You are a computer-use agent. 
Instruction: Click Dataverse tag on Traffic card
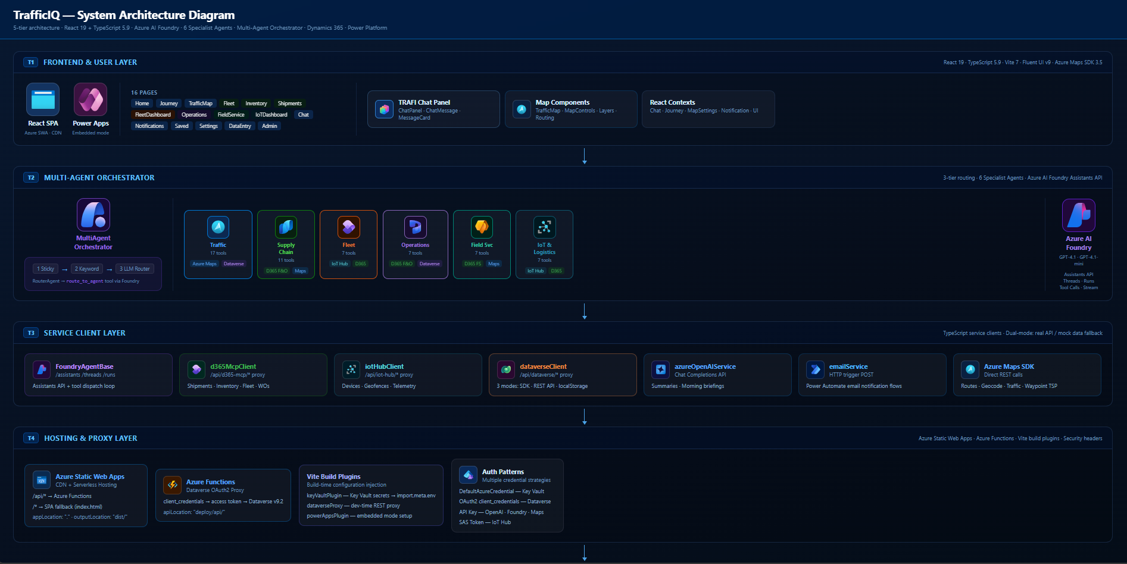click(x=234, y=264)
